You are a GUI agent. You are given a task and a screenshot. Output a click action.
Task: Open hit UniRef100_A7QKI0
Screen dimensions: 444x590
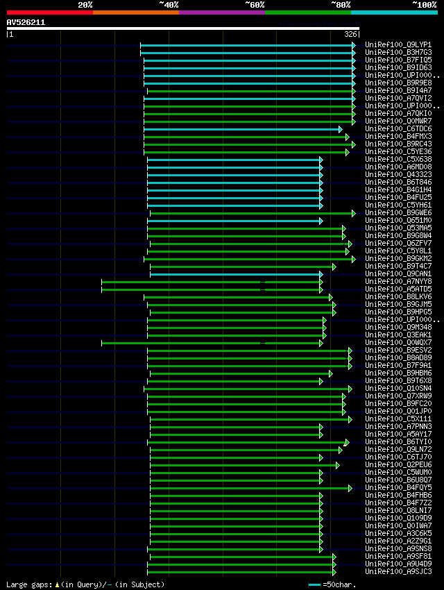coord(398,113)
